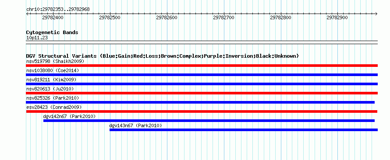Click the nsv519798 (Shaikh2009) variant label
390x160 pixels.
pos(55,61)
